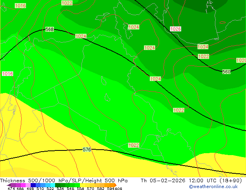
Task: Click the forecast date 'Th 05-02-2026 12:00 UTC (18+90)'
Action: (191, 181)
